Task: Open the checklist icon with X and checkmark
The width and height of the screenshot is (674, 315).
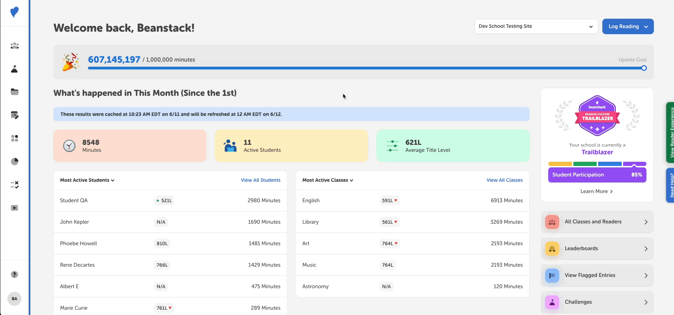Action: pyautogui.click(x=14, y=185)
